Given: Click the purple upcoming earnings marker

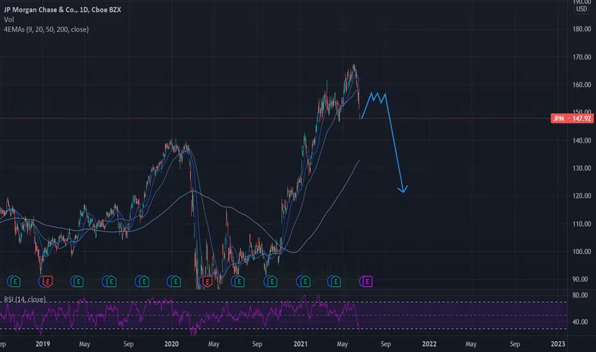Looking at the screenshot, I should click(367, 282).
